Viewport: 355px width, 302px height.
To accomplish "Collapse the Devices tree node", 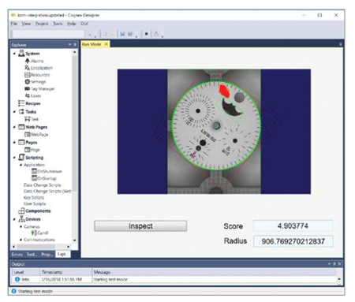I will coord(14,219).
